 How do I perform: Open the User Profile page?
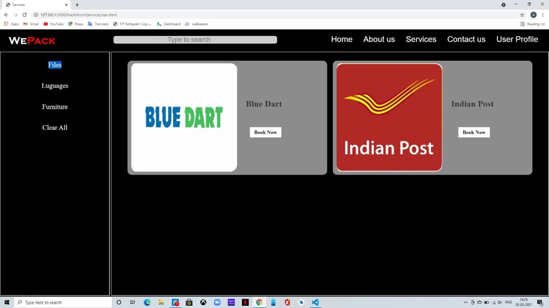pyautogui.click(x=517, y=39)
